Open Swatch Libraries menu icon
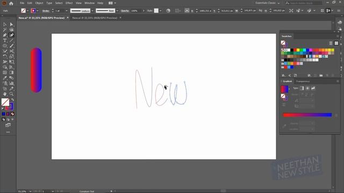This screenshot has height=193, width=344. pyautogui.click(x=283, y=76)
